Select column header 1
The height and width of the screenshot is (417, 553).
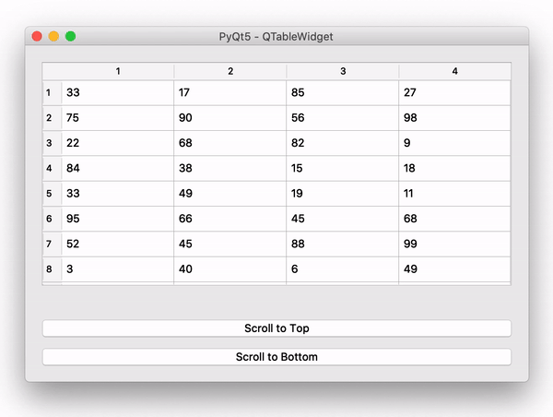tap(118, 71)
